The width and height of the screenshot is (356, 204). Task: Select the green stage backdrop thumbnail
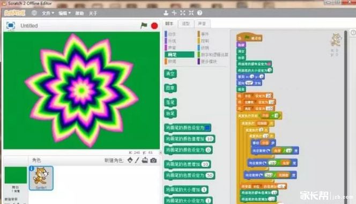tap(16, 175)
